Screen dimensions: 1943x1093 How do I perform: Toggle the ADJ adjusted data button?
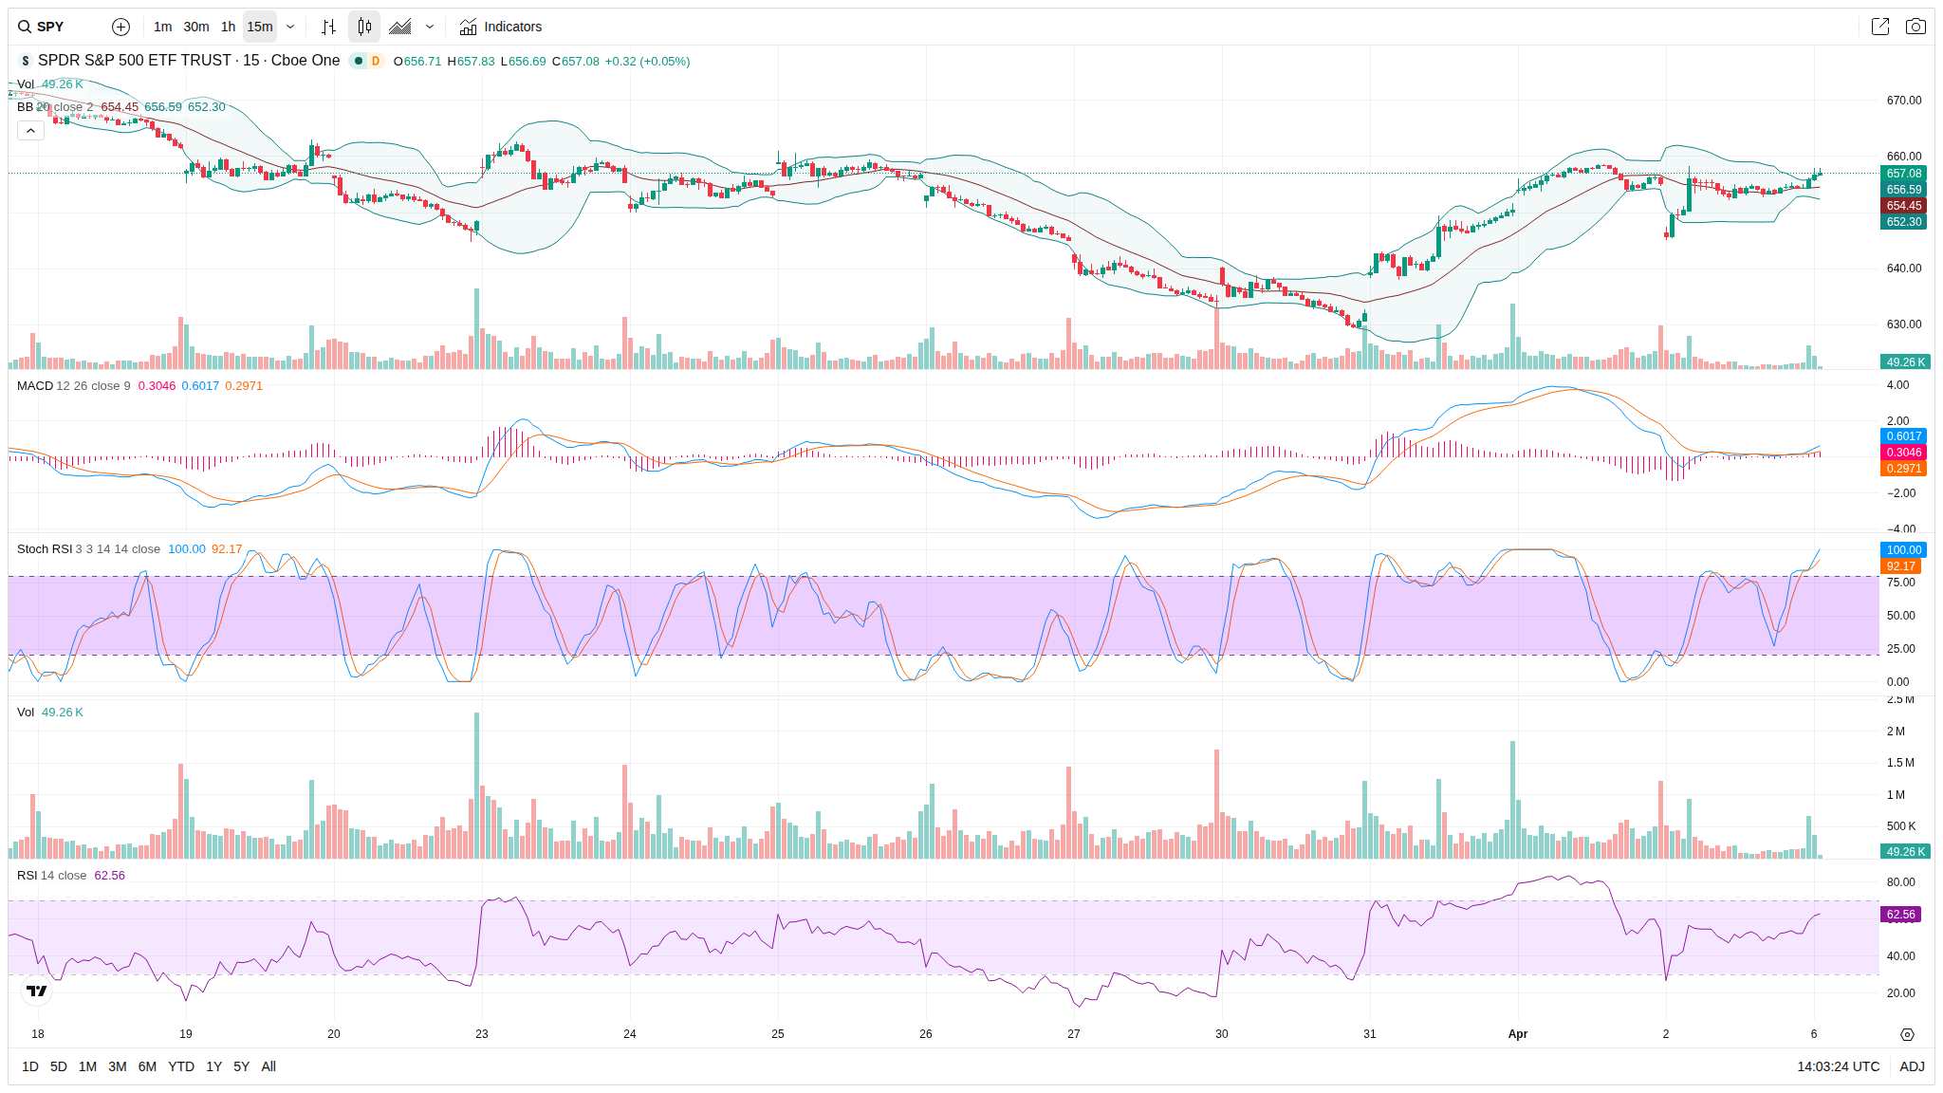(1912, 1066)
